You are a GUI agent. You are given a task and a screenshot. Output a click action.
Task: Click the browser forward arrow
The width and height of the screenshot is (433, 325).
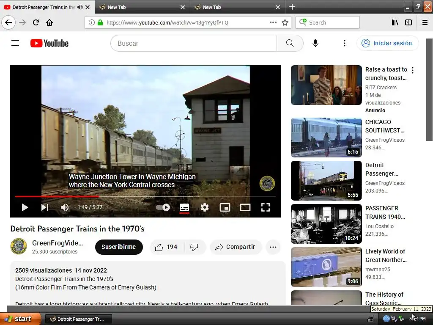click(23, 23)
